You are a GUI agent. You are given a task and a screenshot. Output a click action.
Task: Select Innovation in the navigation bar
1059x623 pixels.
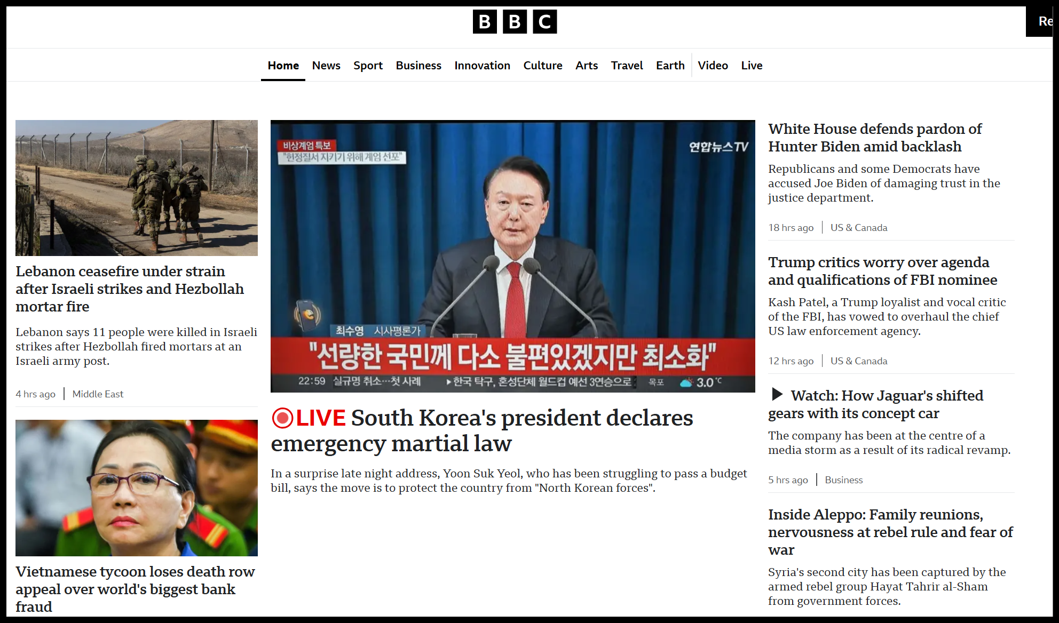click(x=482, y=66)
